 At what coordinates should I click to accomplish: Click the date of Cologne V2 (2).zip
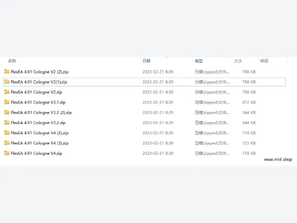158,72
